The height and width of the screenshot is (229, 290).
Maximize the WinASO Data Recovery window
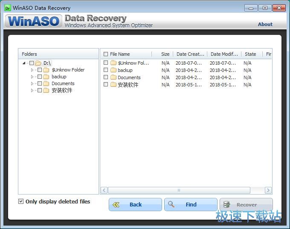click(x=265, y=8)
